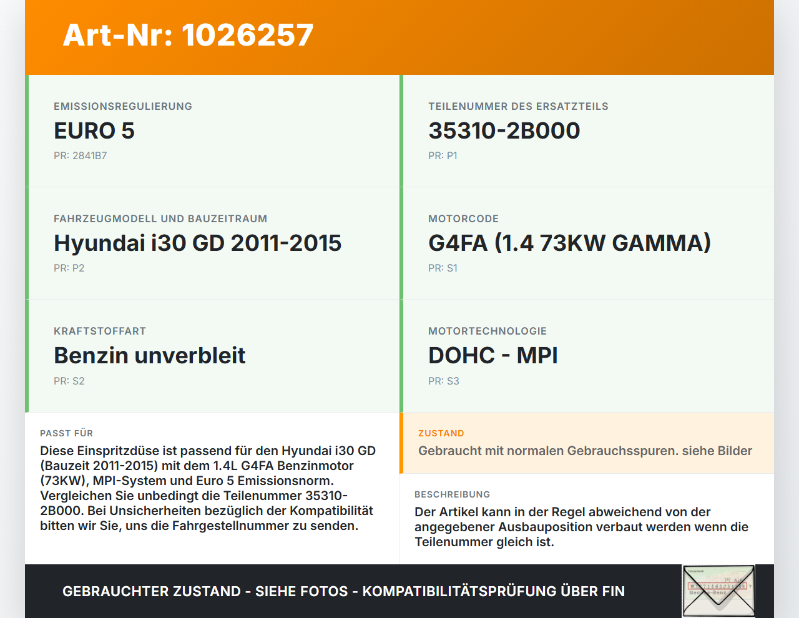Click the orange ZUSTAND heading

(x=441, y=433)
